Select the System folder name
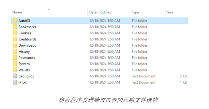 (24, 64)
